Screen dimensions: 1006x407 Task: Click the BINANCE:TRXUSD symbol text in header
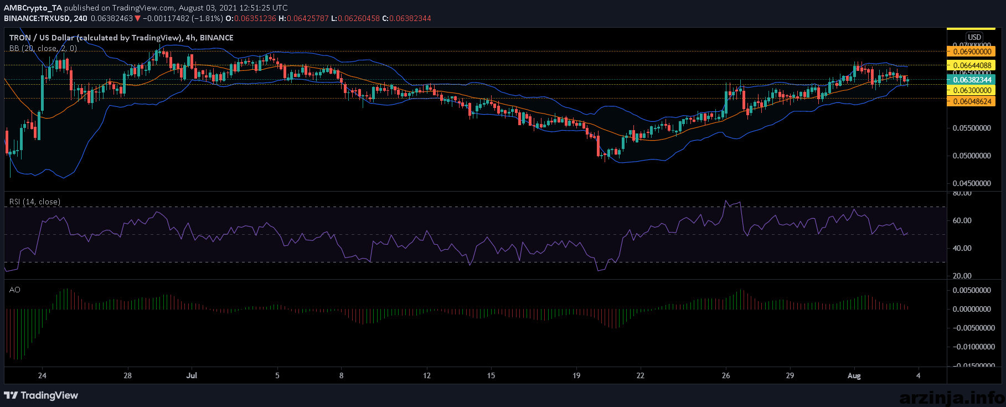37,18
